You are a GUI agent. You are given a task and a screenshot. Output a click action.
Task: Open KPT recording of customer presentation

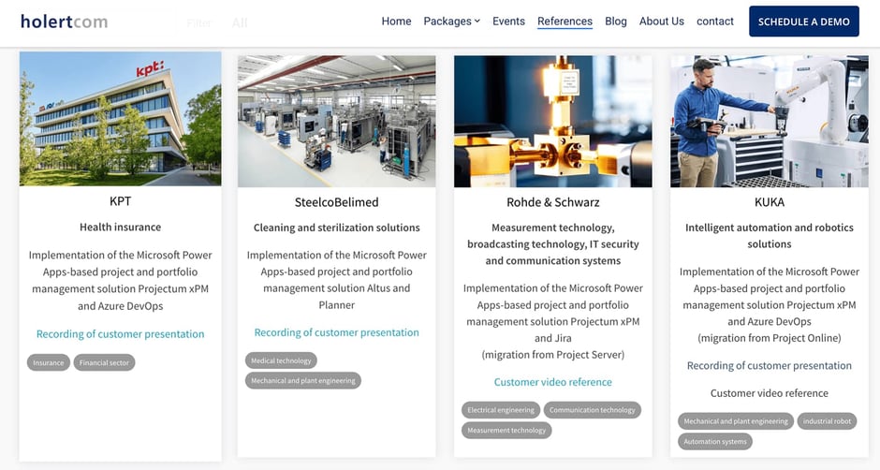[120, 334]
